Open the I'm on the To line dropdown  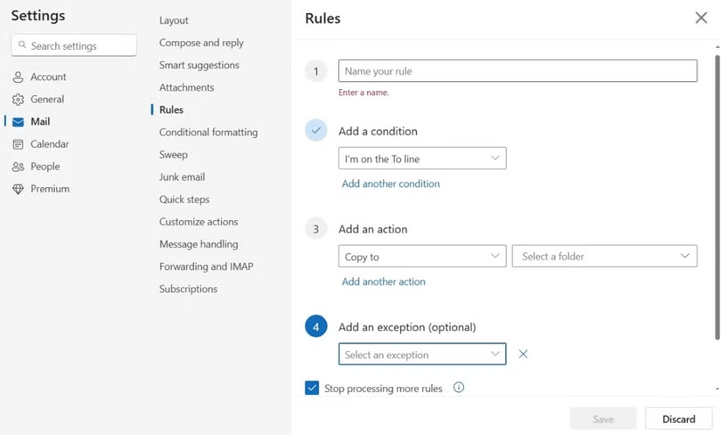[422, 158]
